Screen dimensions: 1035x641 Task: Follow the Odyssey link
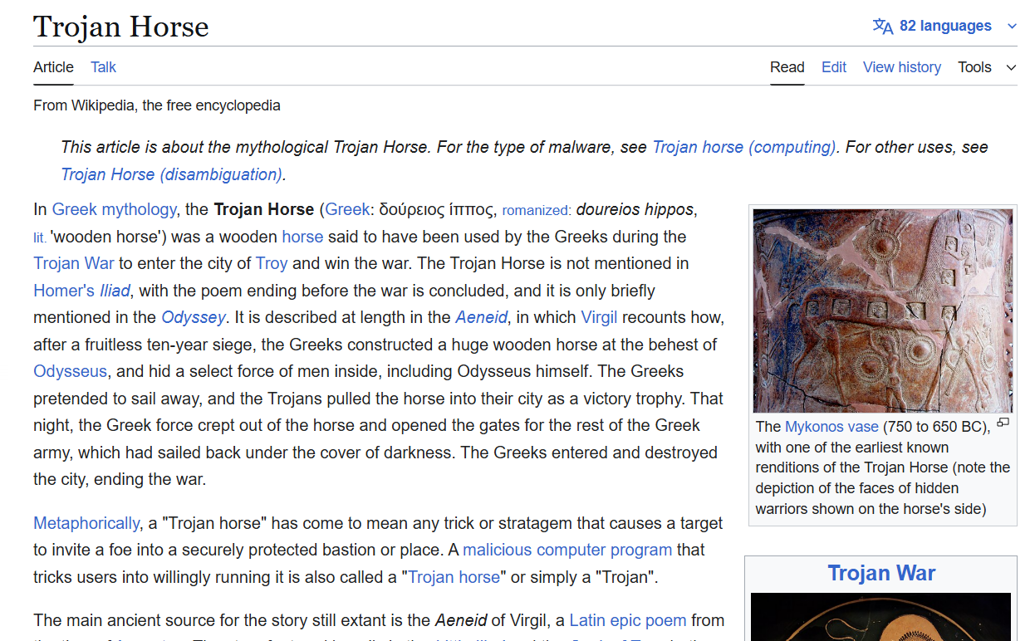pos(194,317)
